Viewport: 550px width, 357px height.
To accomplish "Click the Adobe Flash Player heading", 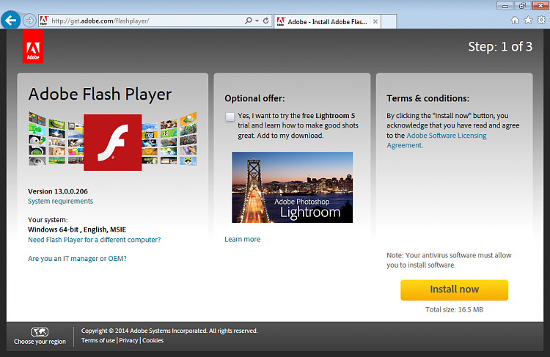I will [x=100, y=94].
